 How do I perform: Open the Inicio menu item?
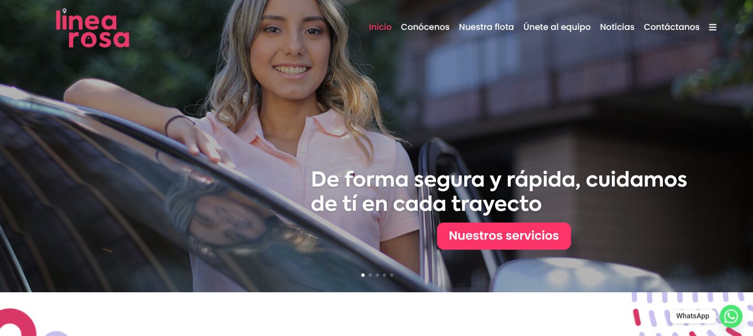pos(380,27)
